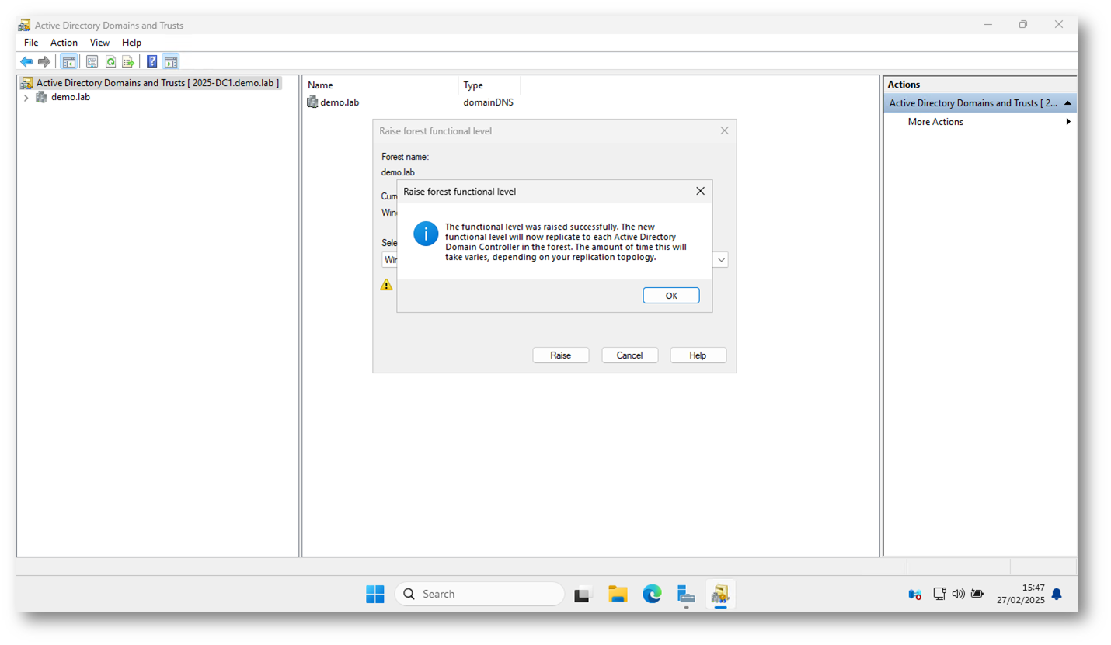Click the Forward arrow in the toolbar
This screenshot has width=1111, height=645.
tap(44, 61)
